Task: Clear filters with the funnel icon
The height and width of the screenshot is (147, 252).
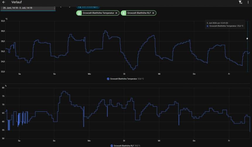Action: [241, 2]
